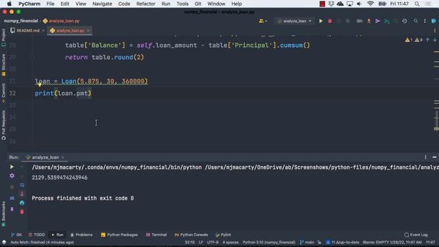
Task: Open the Navigate menu
Action: pyautogui.click(x=102, y=4)
